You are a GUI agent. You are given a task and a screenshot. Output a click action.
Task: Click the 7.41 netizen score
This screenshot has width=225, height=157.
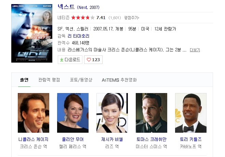point(101,18)
